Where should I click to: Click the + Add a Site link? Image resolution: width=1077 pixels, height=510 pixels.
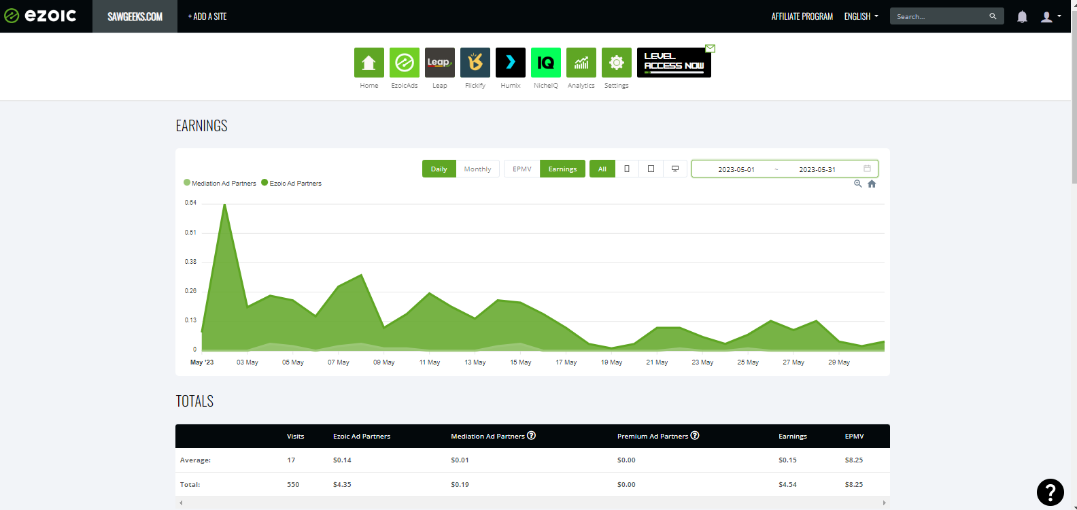[x=207, y=16]
